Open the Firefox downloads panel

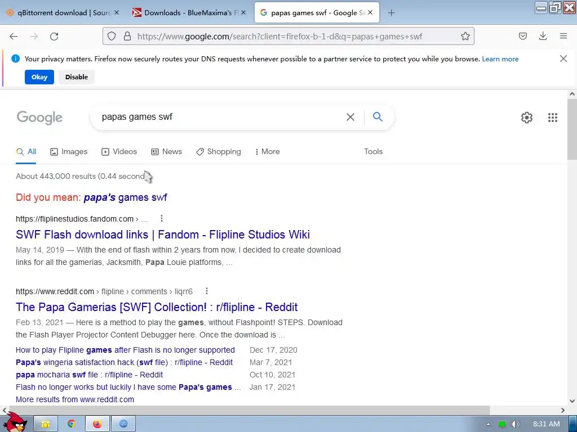point(543,36)
